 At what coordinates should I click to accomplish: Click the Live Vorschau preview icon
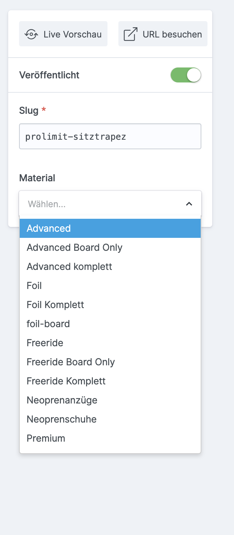click(x=32, y=34)
